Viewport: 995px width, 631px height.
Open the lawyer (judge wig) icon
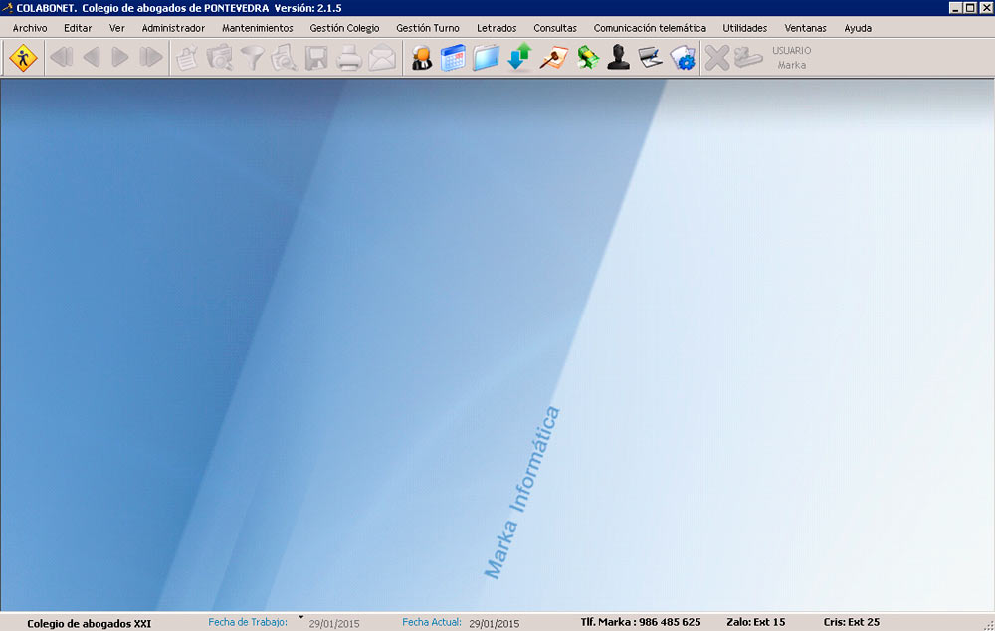[422, 59]
